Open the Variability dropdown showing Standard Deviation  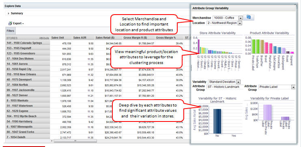point(238,82)
